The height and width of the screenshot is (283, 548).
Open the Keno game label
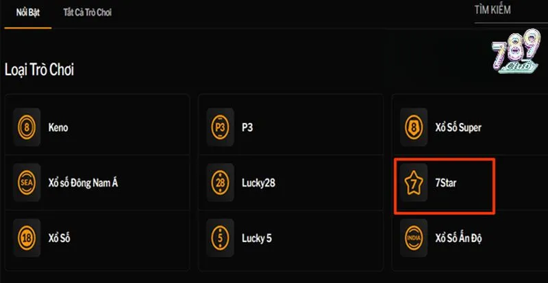[58, 127]
